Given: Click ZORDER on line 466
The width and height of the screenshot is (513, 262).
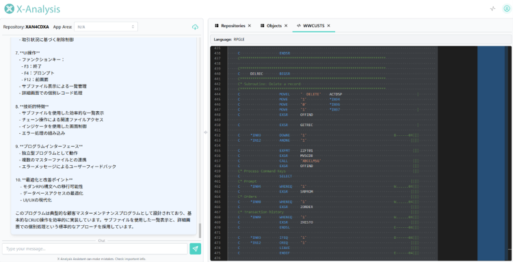Looking at the screenshot, I should point(306,207).
